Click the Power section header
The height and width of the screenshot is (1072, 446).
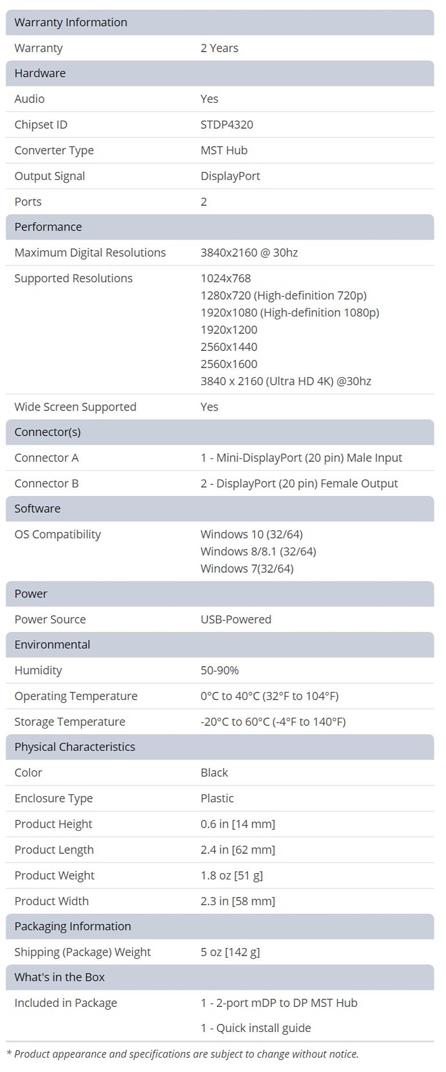click(x=31, y=593)
